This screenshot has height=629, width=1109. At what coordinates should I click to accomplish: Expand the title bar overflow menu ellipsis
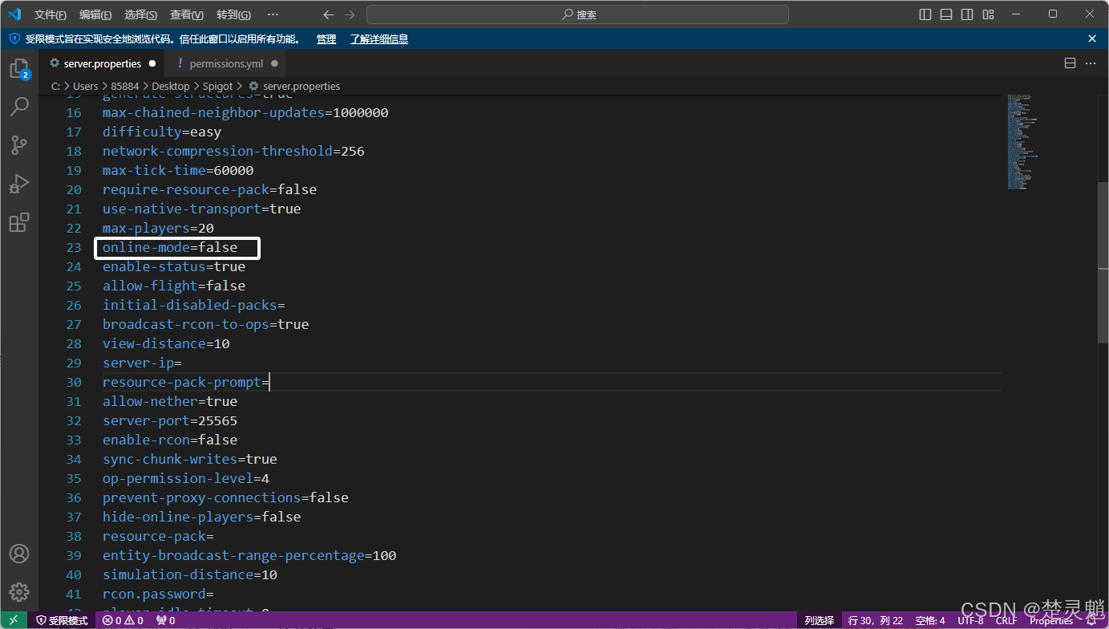click(273, 14)
